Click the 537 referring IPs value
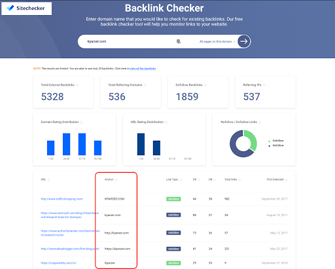The image size is (335, 269). pyautogui.click(x=252, y=97)
